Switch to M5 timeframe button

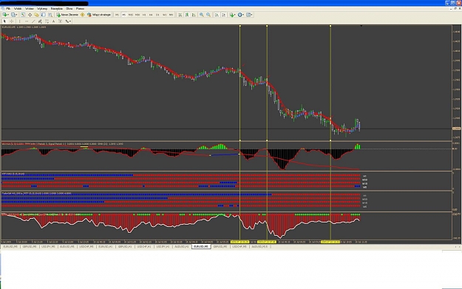123,15
